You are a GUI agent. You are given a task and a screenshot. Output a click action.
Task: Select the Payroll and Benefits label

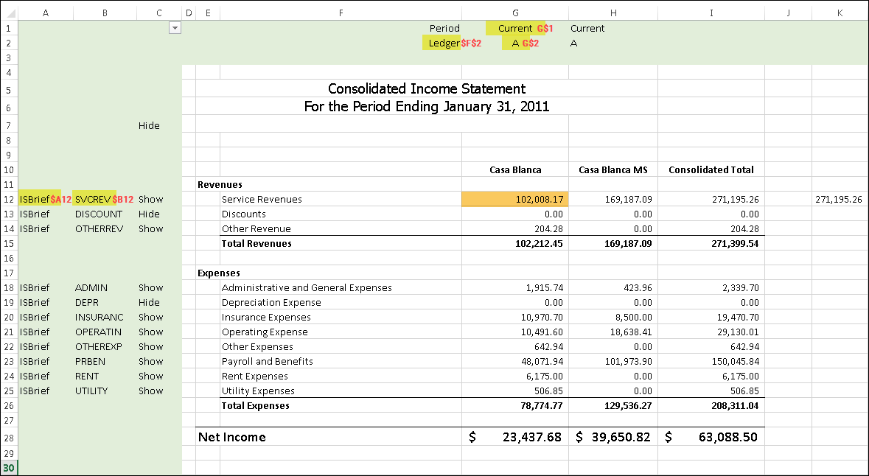coord(267,361)
